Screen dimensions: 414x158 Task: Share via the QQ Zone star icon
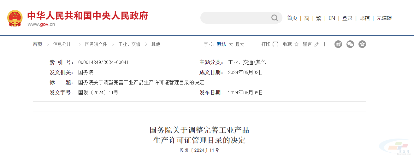point(362,44)
